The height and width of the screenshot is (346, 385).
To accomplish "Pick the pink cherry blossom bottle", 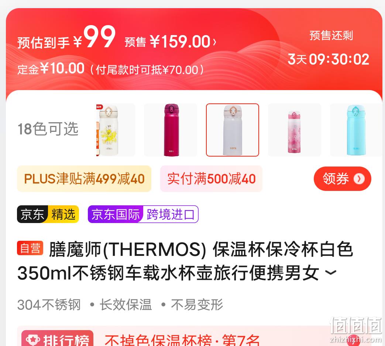I will [x=295, y=130].
